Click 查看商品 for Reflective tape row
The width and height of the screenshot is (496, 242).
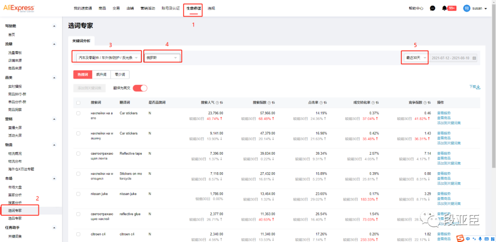(x=444, y=158)
